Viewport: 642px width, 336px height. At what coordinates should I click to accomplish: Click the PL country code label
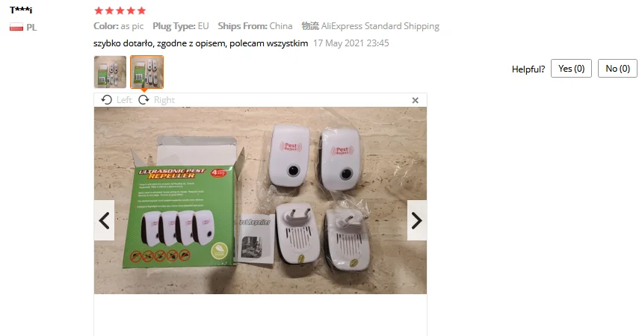pyautogui.click(x=31, y=28)
